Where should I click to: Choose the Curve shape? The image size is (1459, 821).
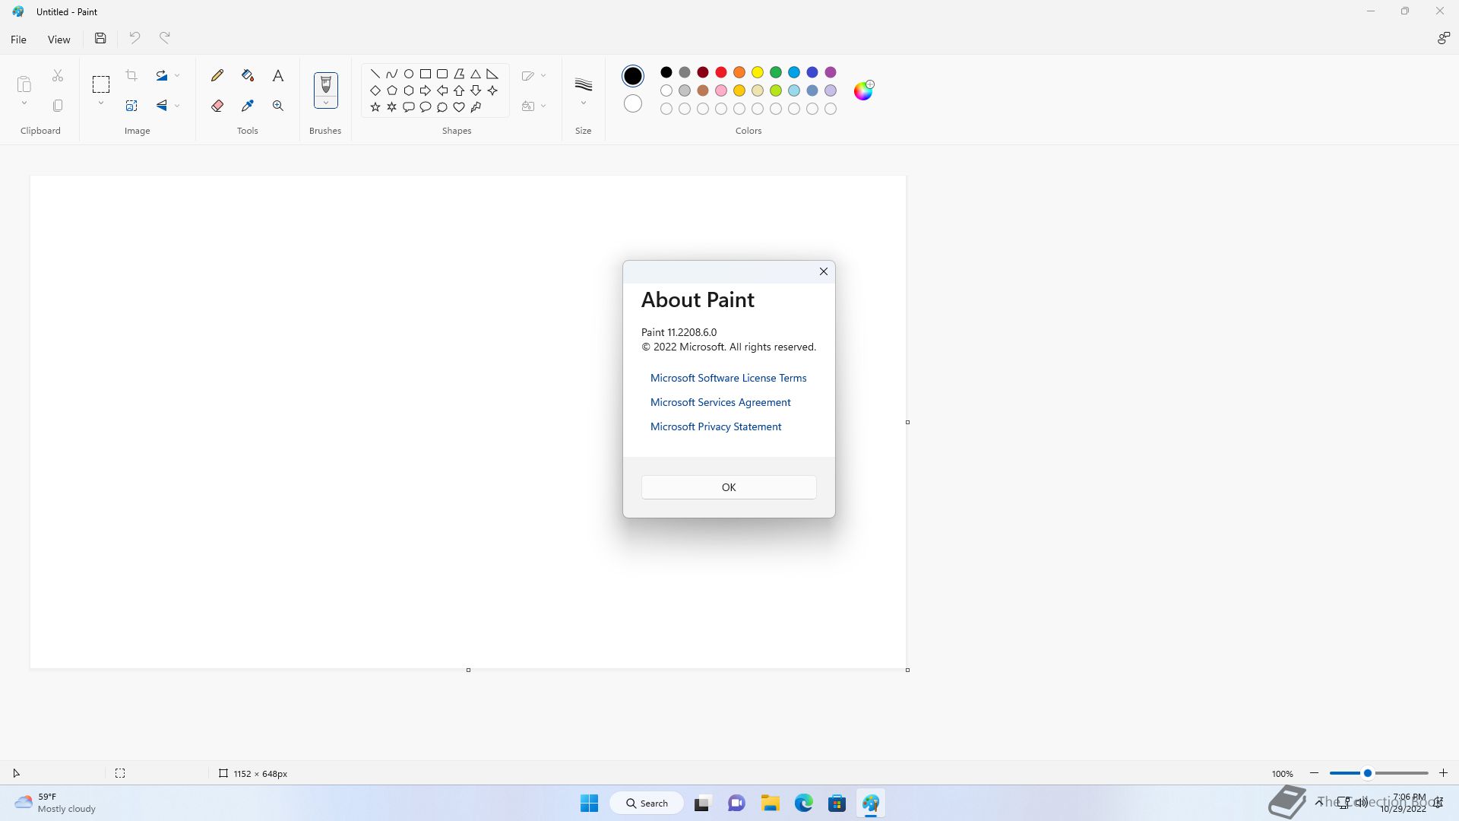392,74
